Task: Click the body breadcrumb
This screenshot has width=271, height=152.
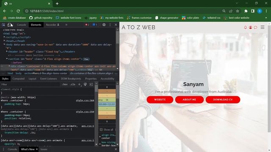Action: [x=19, y=73]
